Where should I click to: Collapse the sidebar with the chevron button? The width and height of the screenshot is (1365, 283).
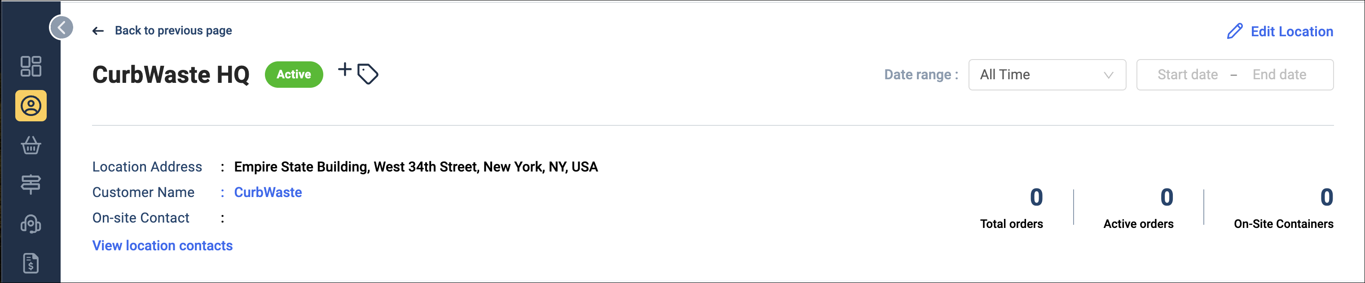[x=62, y=27]
